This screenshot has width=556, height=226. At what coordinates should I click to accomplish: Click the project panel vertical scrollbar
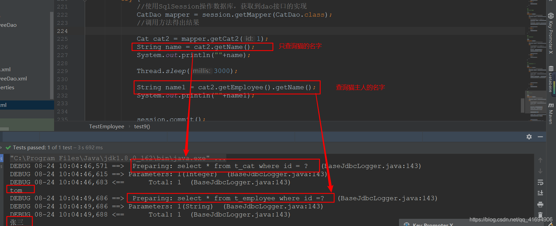pyautogui.click(x=52, y=55)
